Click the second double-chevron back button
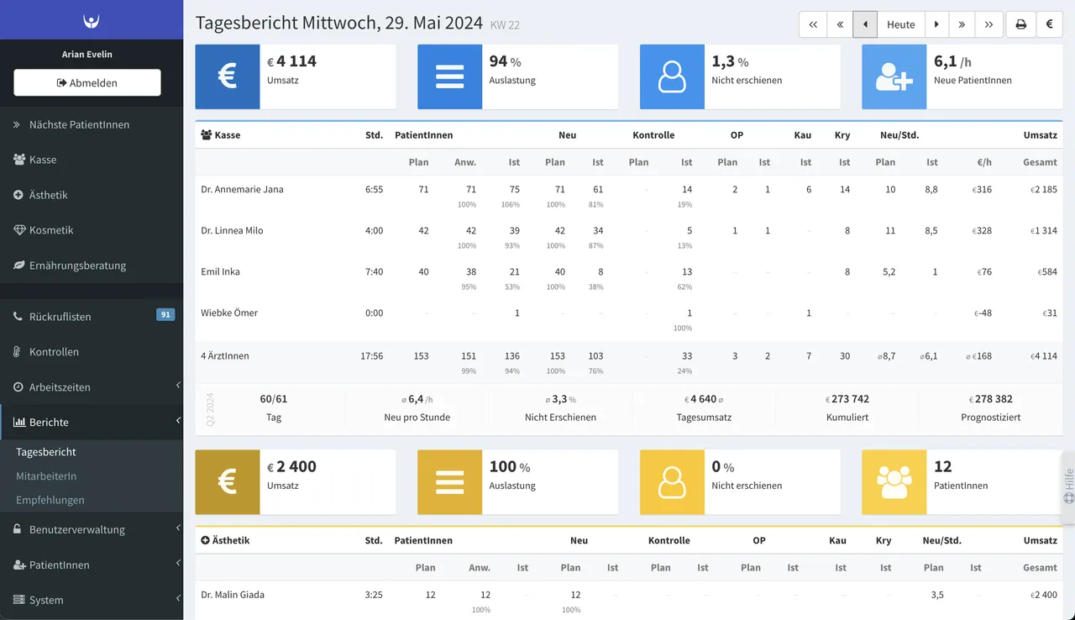 pyautogui.click(x=840, y=24)
